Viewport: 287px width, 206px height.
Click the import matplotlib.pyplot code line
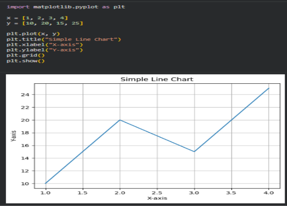coord(66,7)
